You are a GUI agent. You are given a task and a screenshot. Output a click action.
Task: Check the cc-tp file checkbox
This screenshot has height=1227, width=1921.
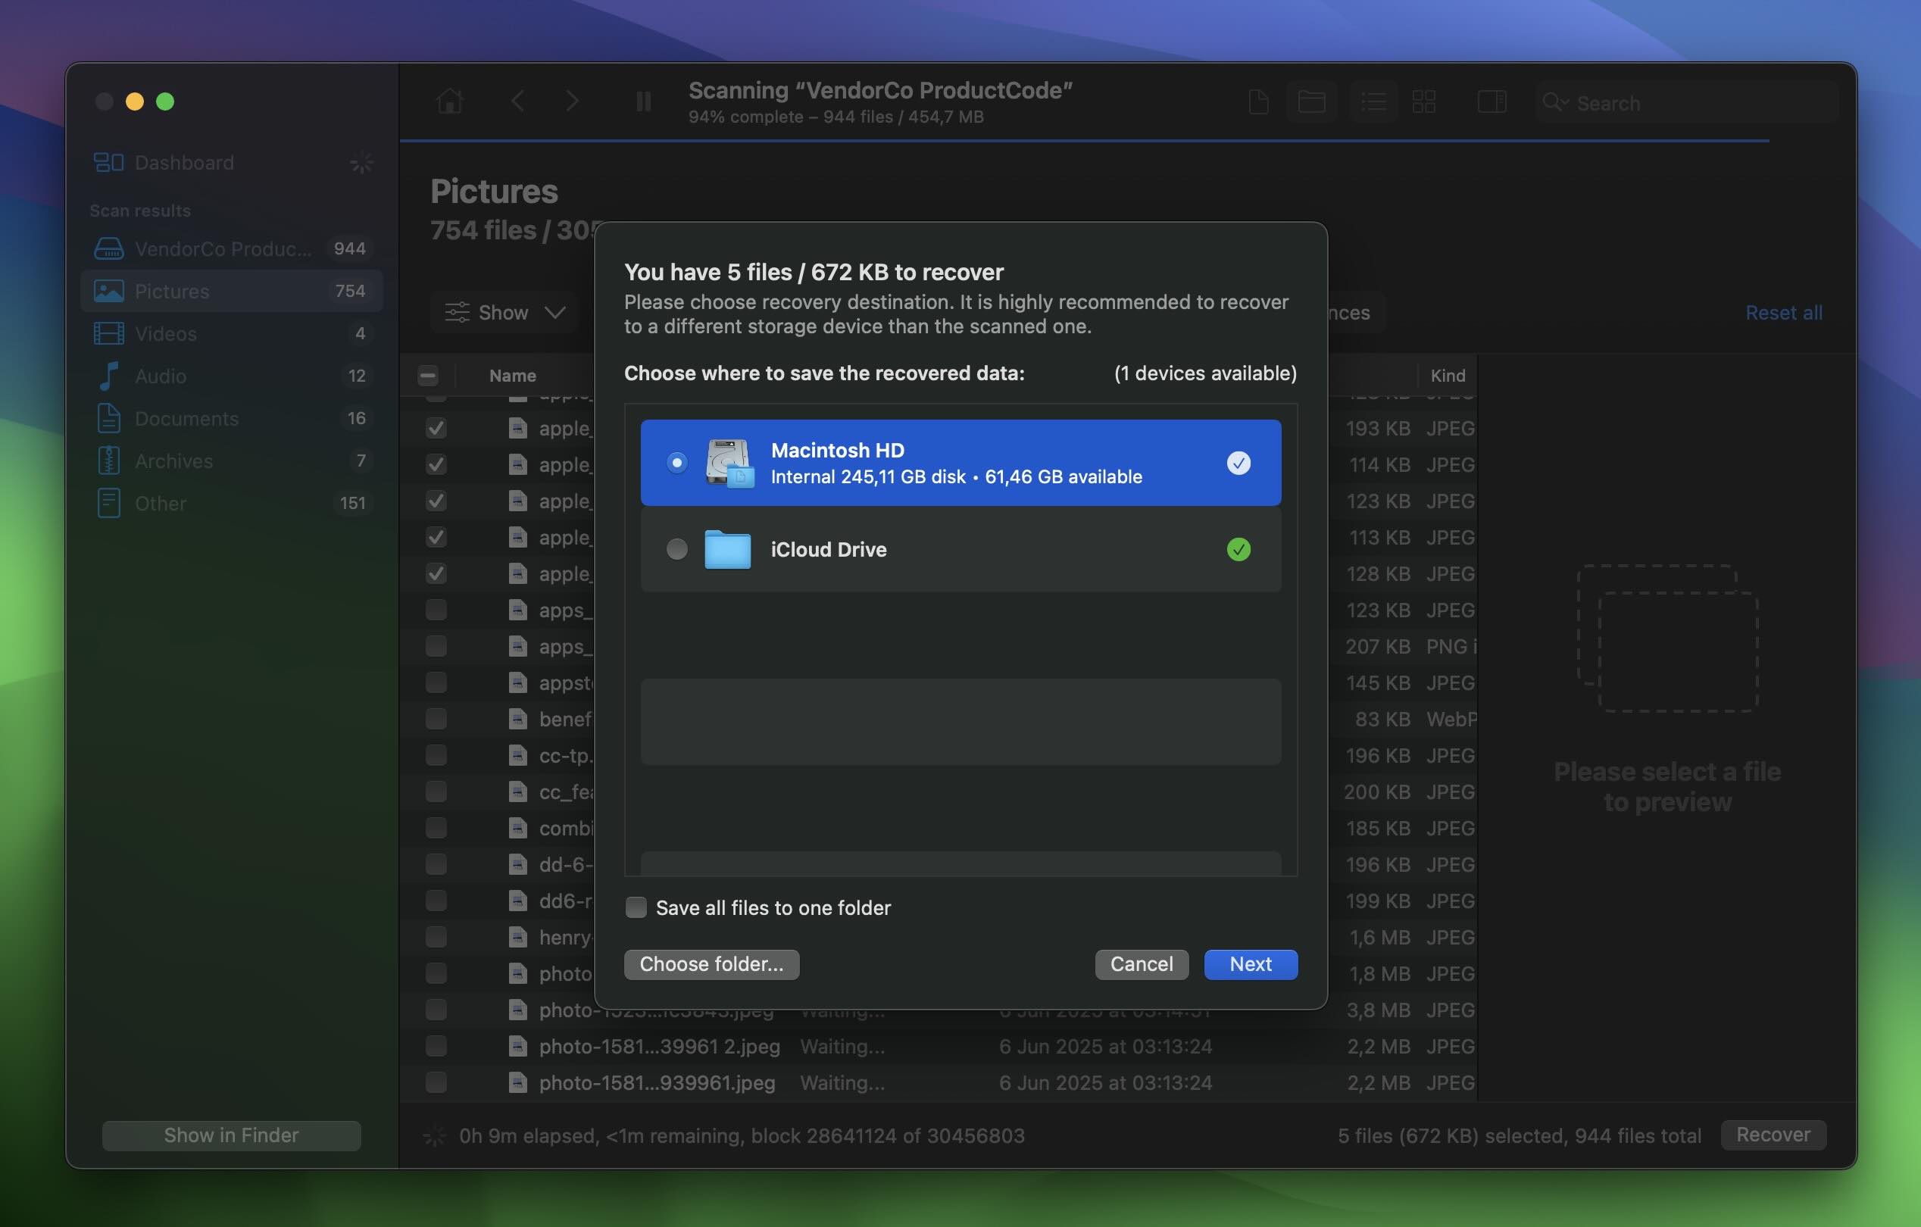(x=436, y=755)
